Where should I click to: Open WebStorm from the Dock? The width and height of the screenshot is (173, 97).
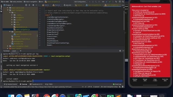point(78,96)
